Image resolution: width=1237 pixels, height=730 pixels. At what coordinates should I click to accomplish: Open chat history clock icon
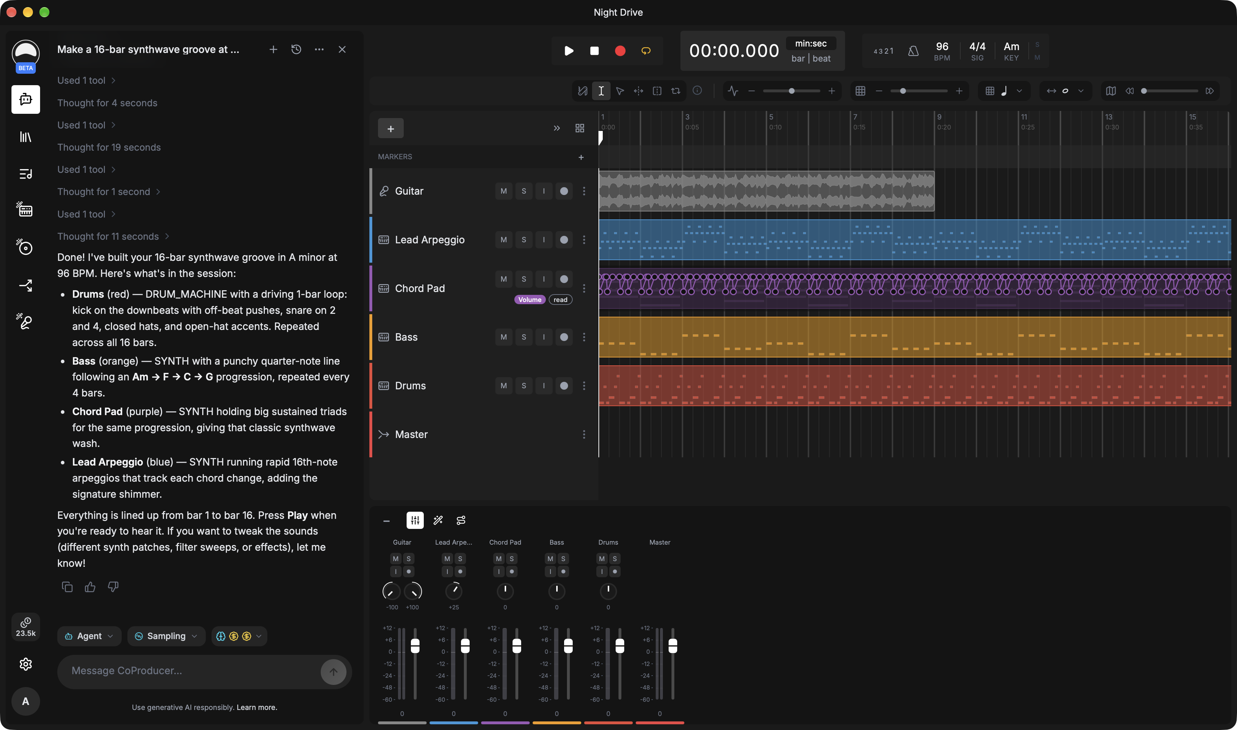point(296,49)
